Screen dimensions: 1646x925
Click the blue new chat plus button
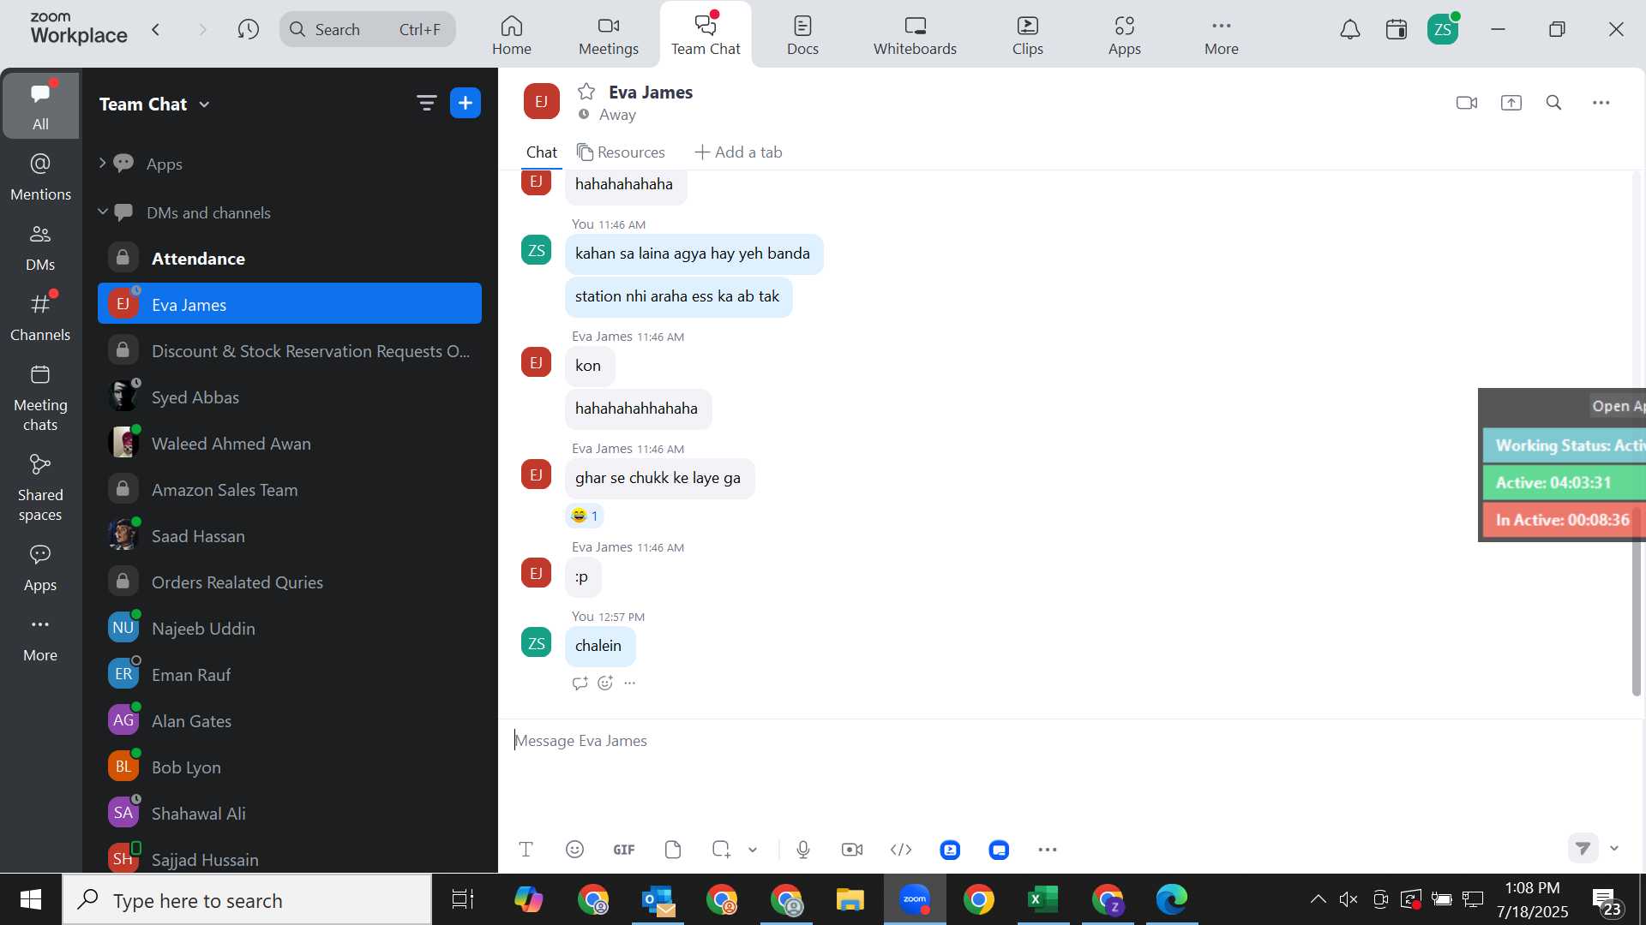point(466,104)
